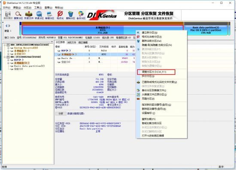Expand the System Reserved(0) tree node
This screenshot has height=170, width=236.
[x=8, y=48]
